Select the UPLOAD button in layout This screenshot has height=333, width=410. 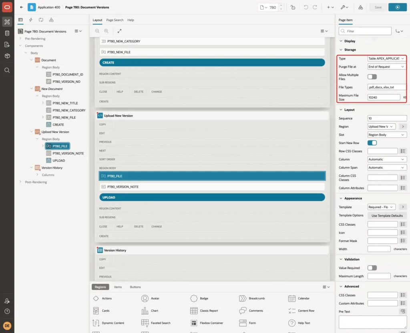pos(212,197)
